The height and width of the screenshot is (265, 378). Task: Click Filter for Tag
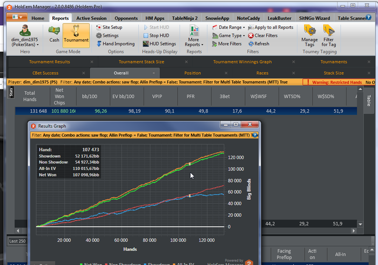(x=328, y=36)
